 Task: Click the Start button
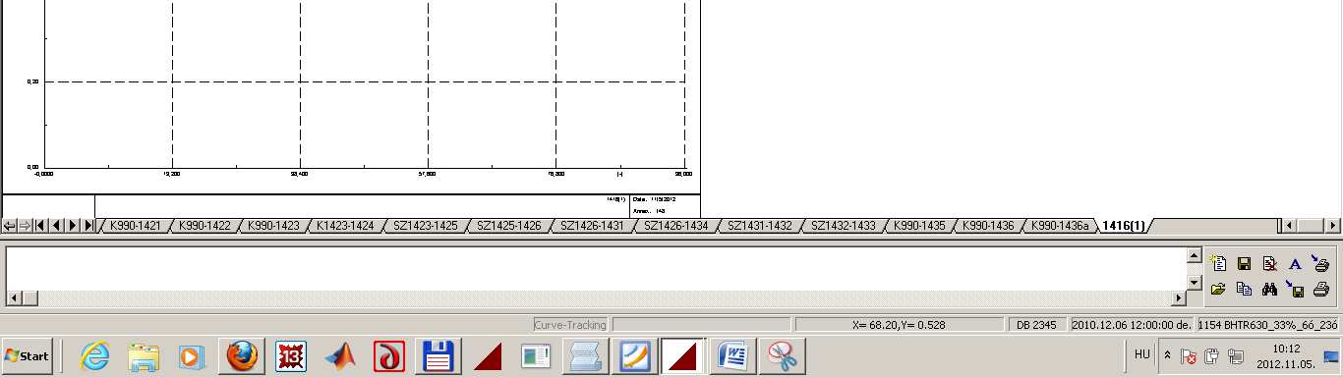(x=29, y=356)
